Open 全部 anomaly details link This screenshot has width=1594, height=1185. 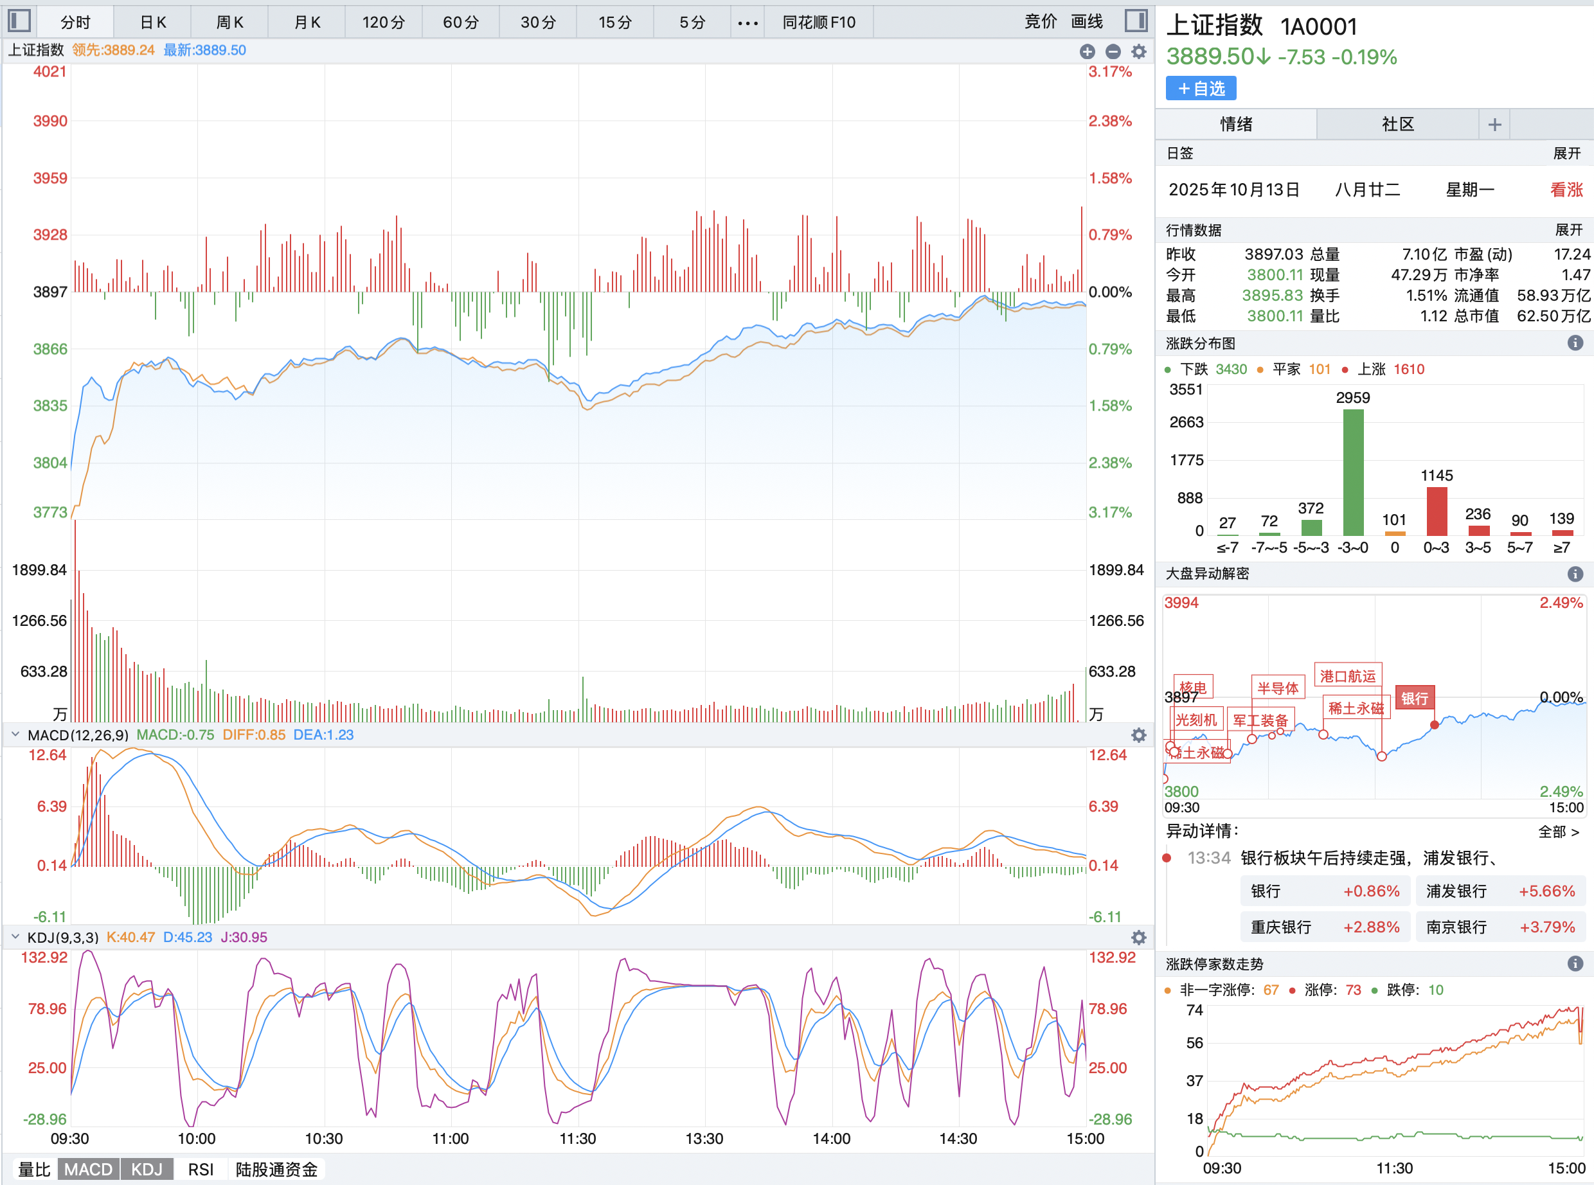point(1558,832)
